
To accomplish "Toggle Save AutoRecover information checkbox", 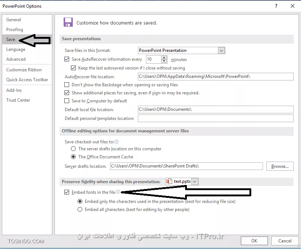I will click(x=67, y=59).
